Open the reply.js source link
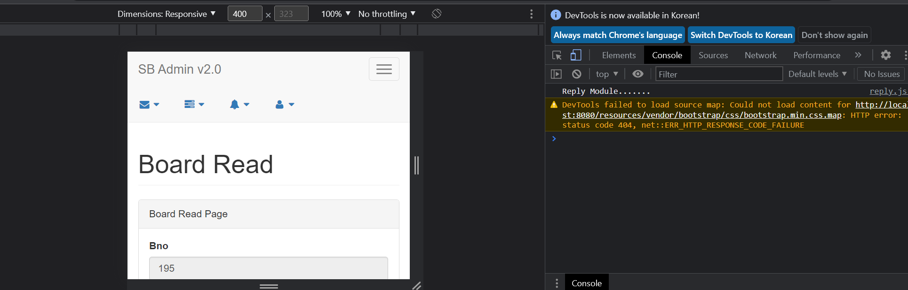This screenshot has height=290, width=908. 888,91
